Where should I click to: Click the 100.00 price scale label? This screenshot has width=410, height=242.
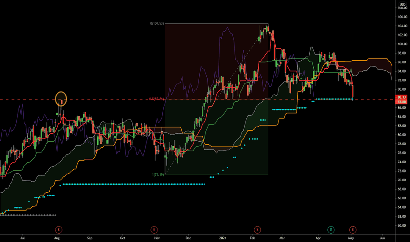point(402,44)
